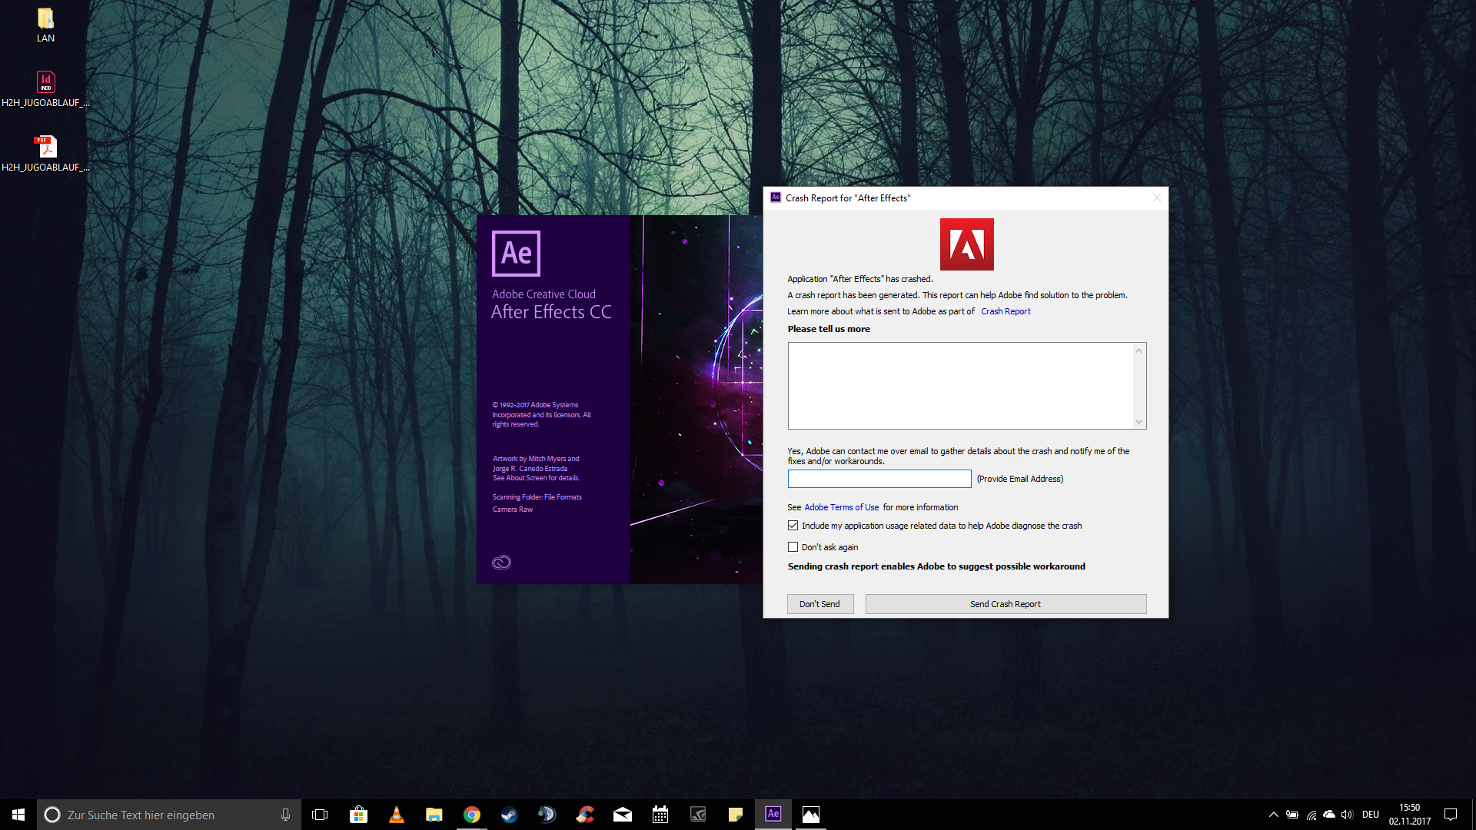Open CCleaner from the taskbar
The width and height of the screenshot is (1476, 830).
[585, 815]
